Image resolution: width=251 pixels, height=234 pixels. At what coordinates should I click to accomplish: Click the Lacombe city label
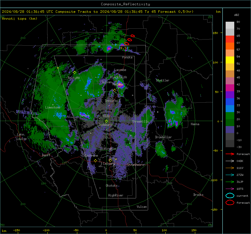tap(120, 70)
